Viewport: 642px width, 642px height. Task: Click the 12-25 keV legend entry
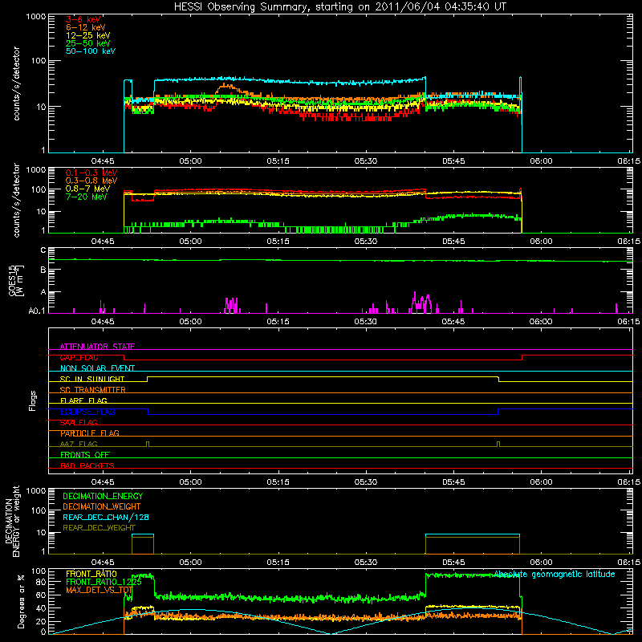coord(88,35)
